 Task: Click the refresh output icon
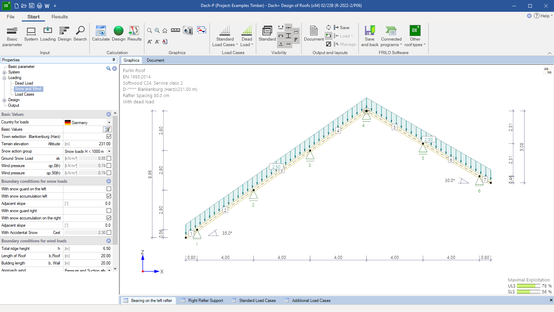pyautogui.click(x=329, y=27)
